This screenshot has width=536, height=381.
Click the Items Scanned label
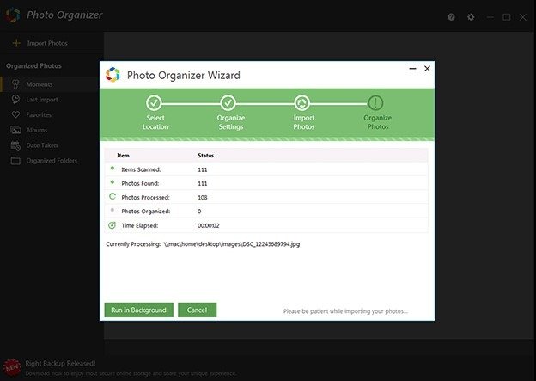[x=141, y=169]
